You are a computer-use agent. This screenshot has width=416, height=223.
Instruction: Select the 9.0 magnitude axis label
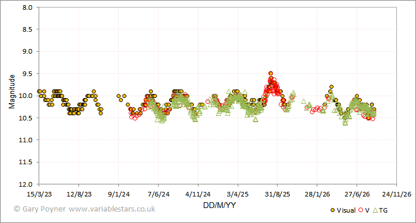click(27, 51)
